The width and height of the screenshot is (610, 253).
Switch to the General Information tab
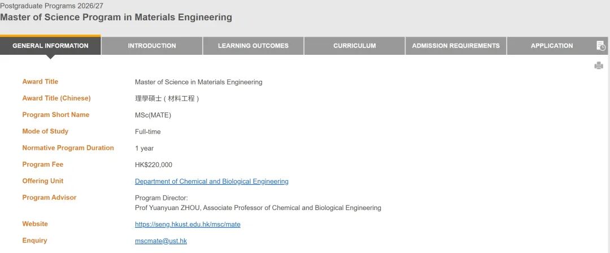(50, 46)
